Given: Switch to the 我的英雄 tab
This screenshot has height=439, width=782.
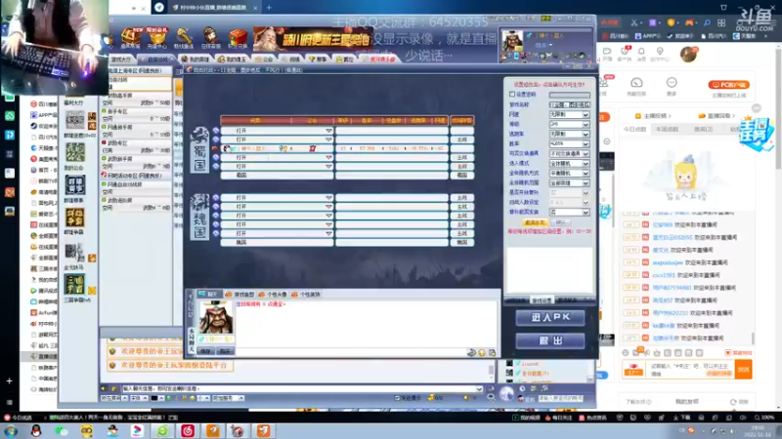Looking at the screenshot, I should [195, 60].
